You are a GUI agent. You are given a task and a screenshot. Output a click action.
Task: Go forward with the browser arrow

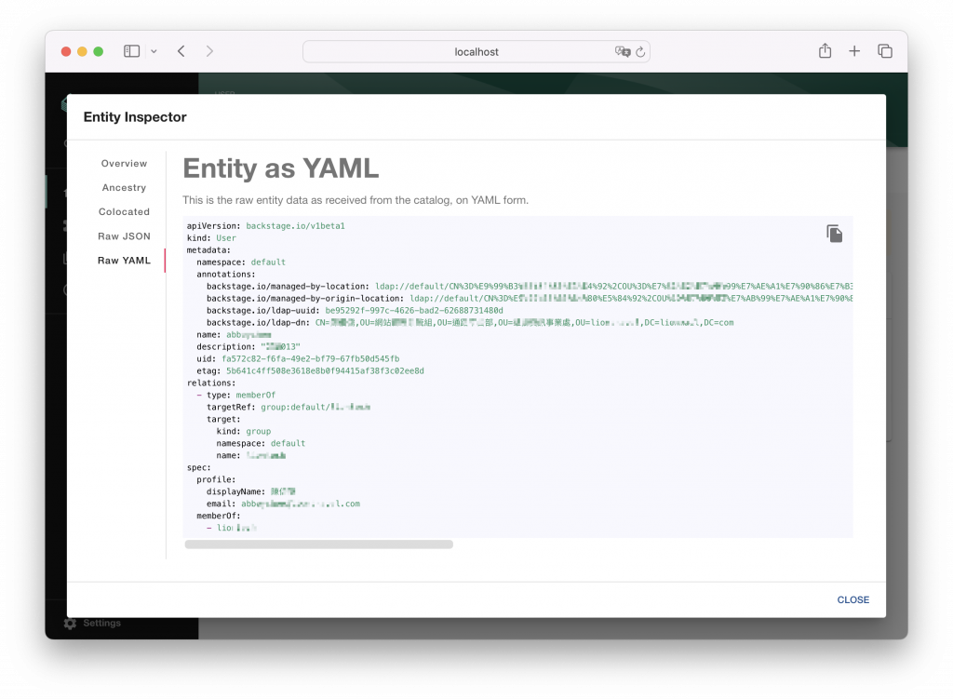209,51
